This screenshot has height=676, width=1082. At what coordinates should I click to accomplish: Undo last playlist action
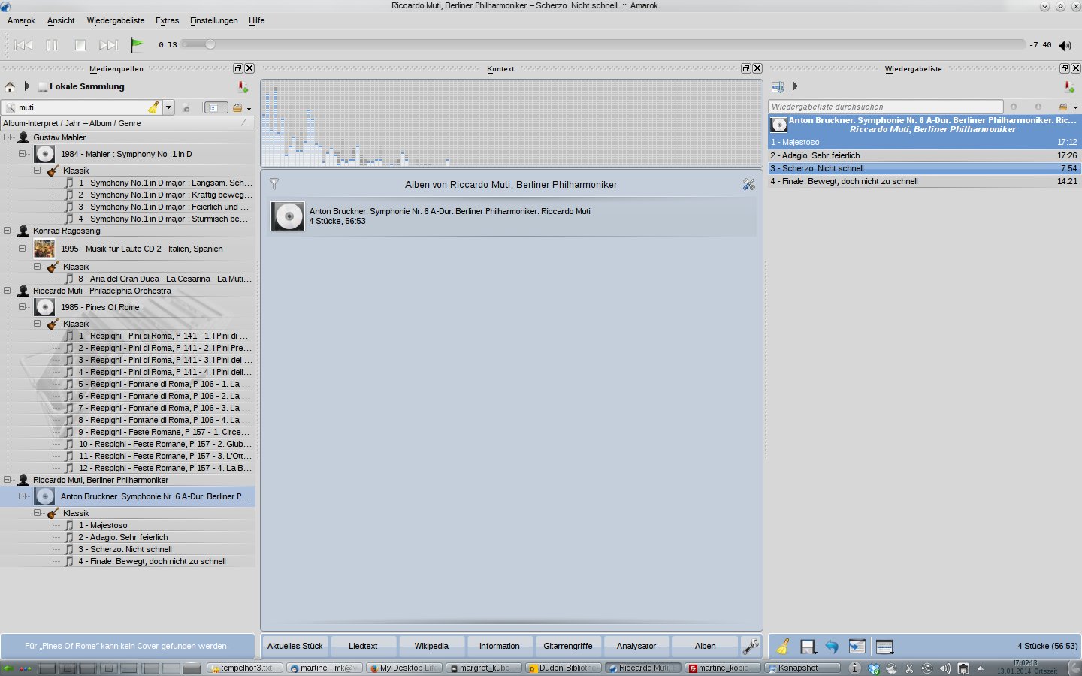(x=832, y=646)
